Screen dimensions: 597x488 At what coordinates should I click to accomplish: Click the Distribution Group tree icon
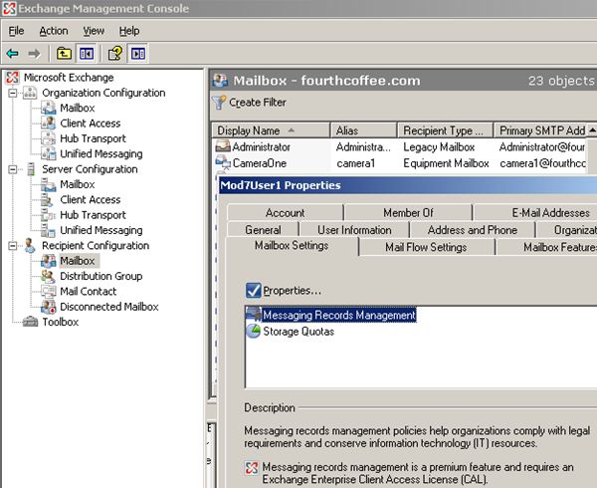pyautogui.click(x=49, y=276)
